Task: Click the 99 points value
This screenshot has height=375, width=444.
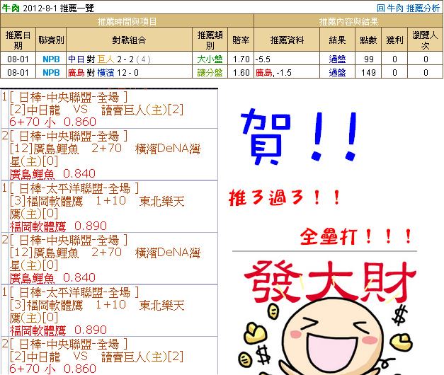Action: point(369,59)
